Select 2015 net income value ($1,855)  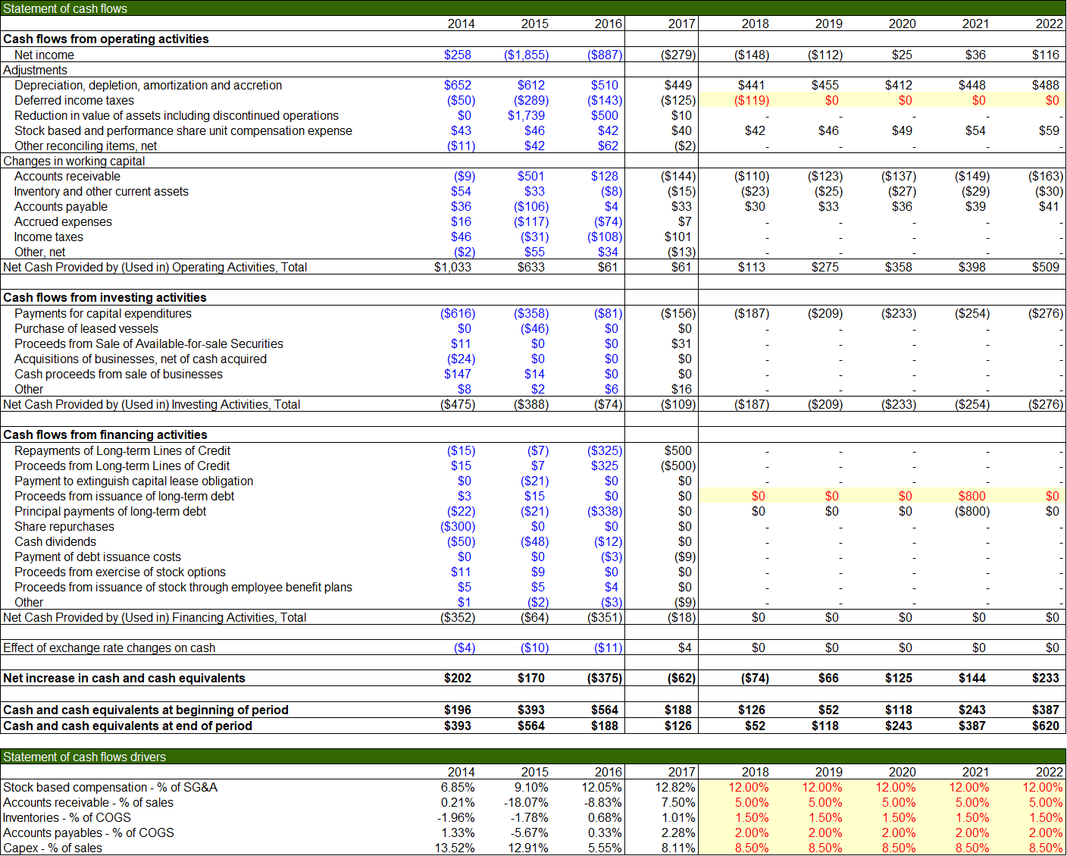[526, 55]
